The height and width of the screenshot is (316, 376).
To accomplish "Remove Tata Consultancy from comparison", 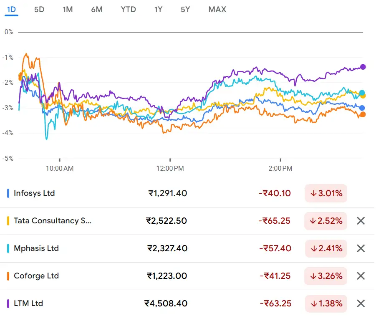I will pyautogui.click(x=361, y=221).
